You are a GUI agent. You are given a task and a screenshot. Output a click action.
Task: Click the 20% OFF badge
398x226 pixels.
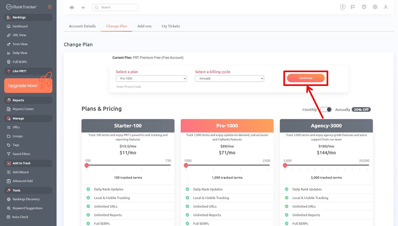[x=361, y=110]
